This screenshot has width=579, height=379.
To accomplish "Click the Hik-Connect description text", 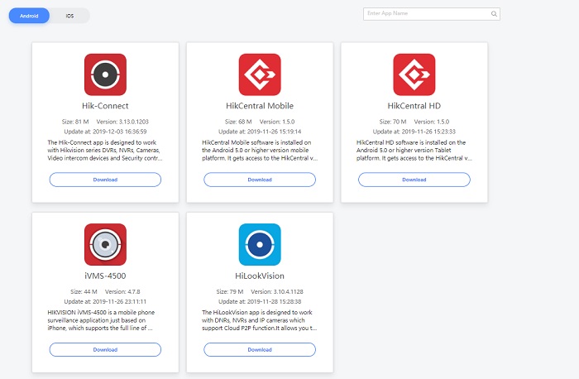I will [105, 151].
